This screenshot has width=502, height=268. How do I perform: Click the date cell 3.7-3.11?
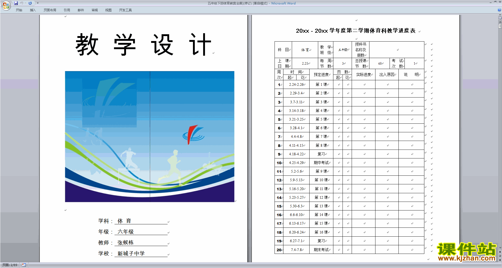click(296, 102)
